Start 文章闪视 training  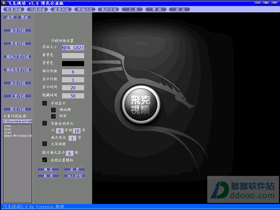click(18, 96)
